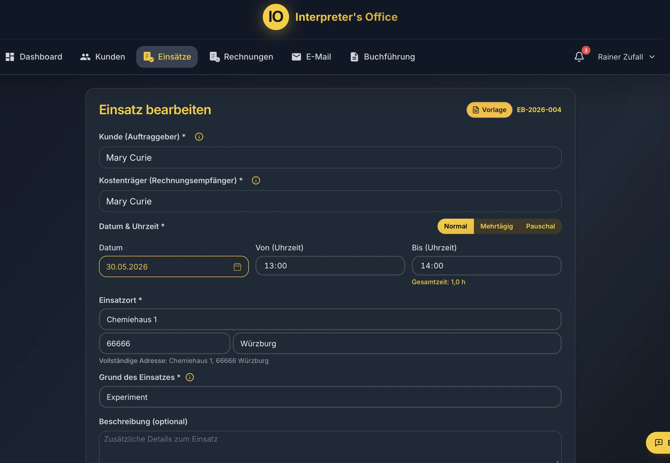Edit the city field Würzburg
The height and width of the screenshot is (463, 670).
click(x=397, y=343)
